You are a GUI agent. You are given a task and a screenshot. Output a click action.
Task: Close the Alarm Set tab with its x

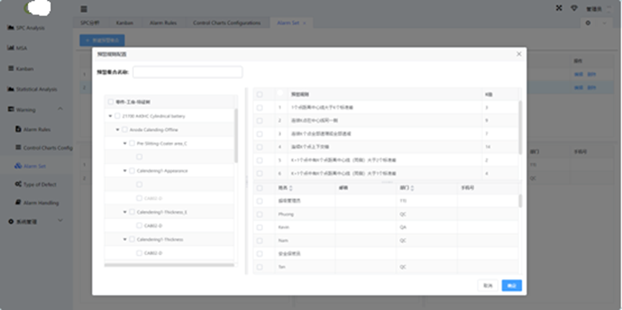(x=304, y=23)
